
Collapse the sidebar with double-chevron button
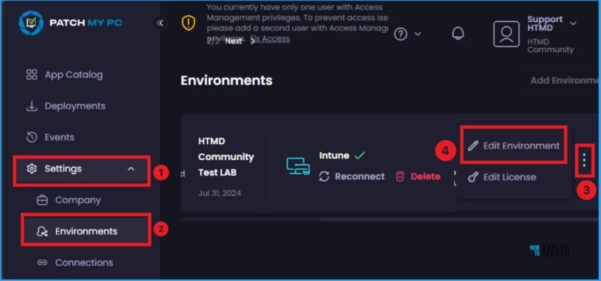(x=160, y=23)
